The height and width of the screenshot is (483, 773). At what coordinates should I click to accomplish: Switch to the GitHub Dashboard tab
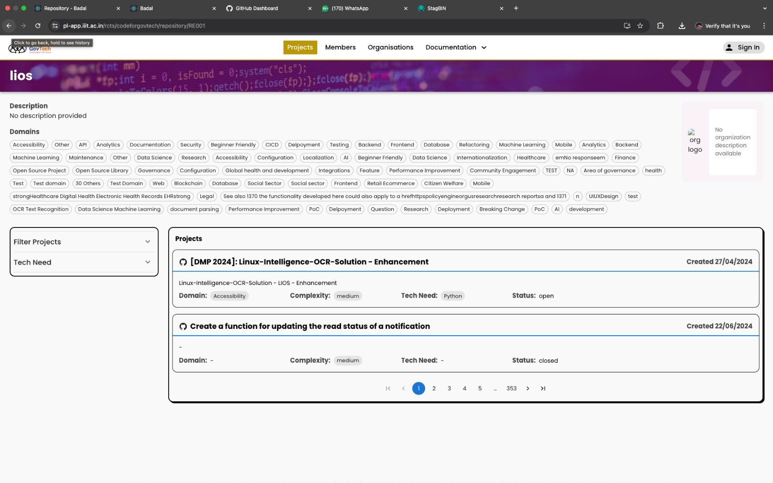(x=257, y=8)
